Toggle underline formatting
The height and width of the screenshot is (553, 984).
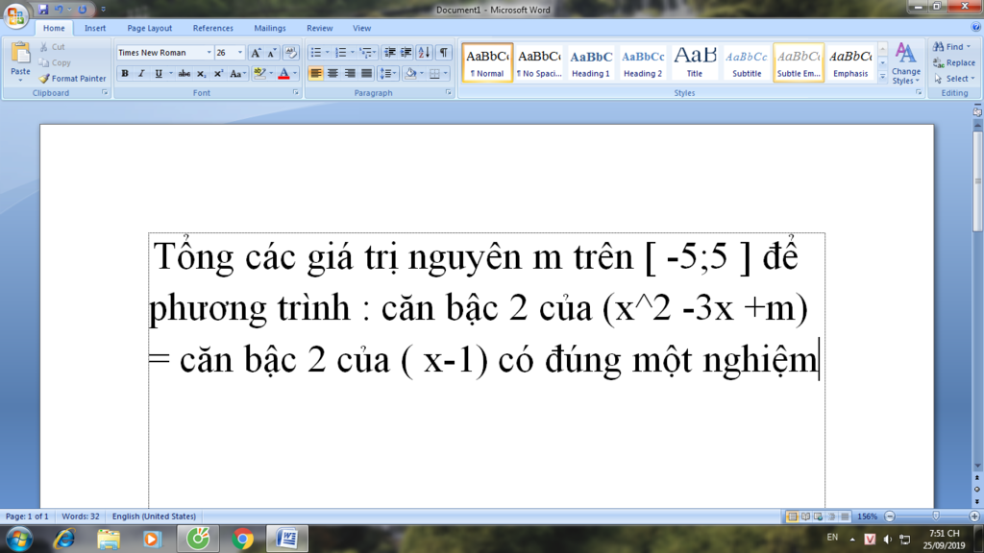click(159, 73)
